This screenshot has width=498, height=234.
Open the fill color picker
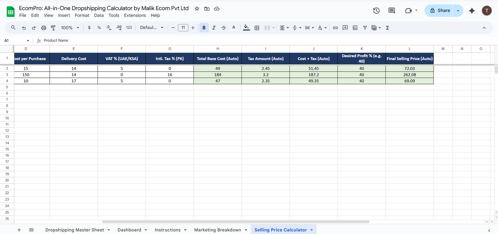pyautogui.click(x=246, y=28)
